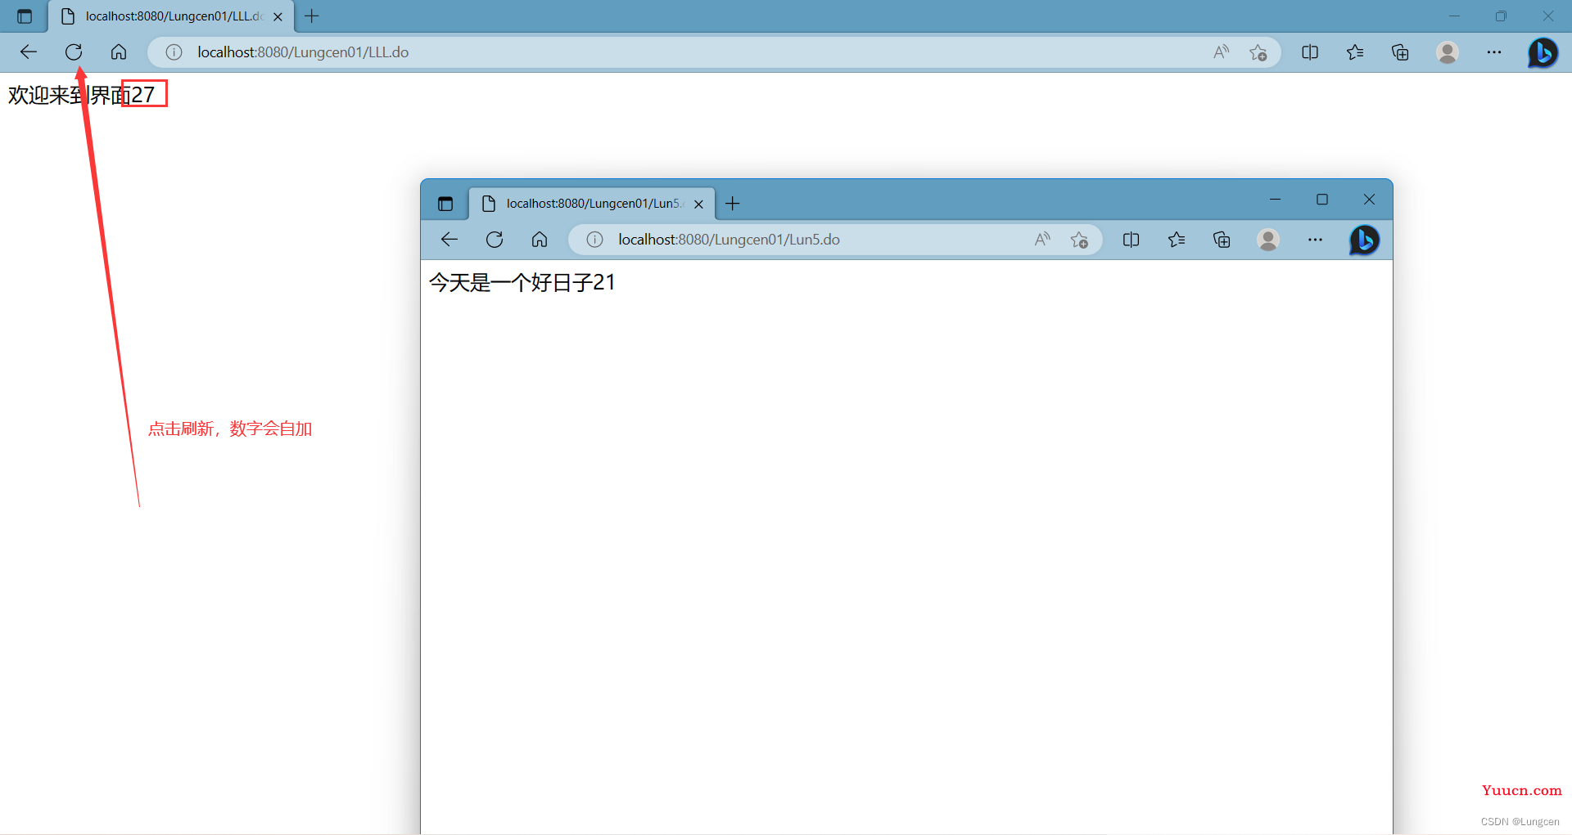Add Lun5.do page to favorites
Image resolution: width=1572 pixels, height=835 pixels.
coord(1079,240)
